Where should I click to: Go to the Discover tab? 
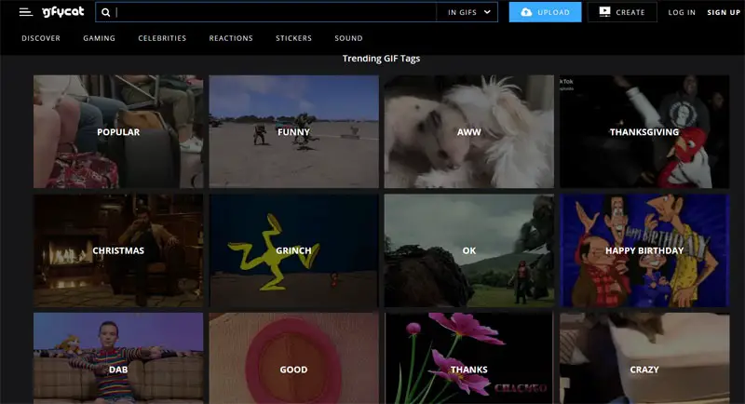click(41, 38)
